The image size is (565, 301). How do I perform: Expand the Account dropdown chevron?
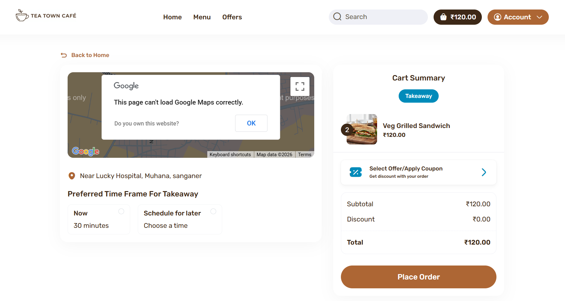[x=539, y=17]
